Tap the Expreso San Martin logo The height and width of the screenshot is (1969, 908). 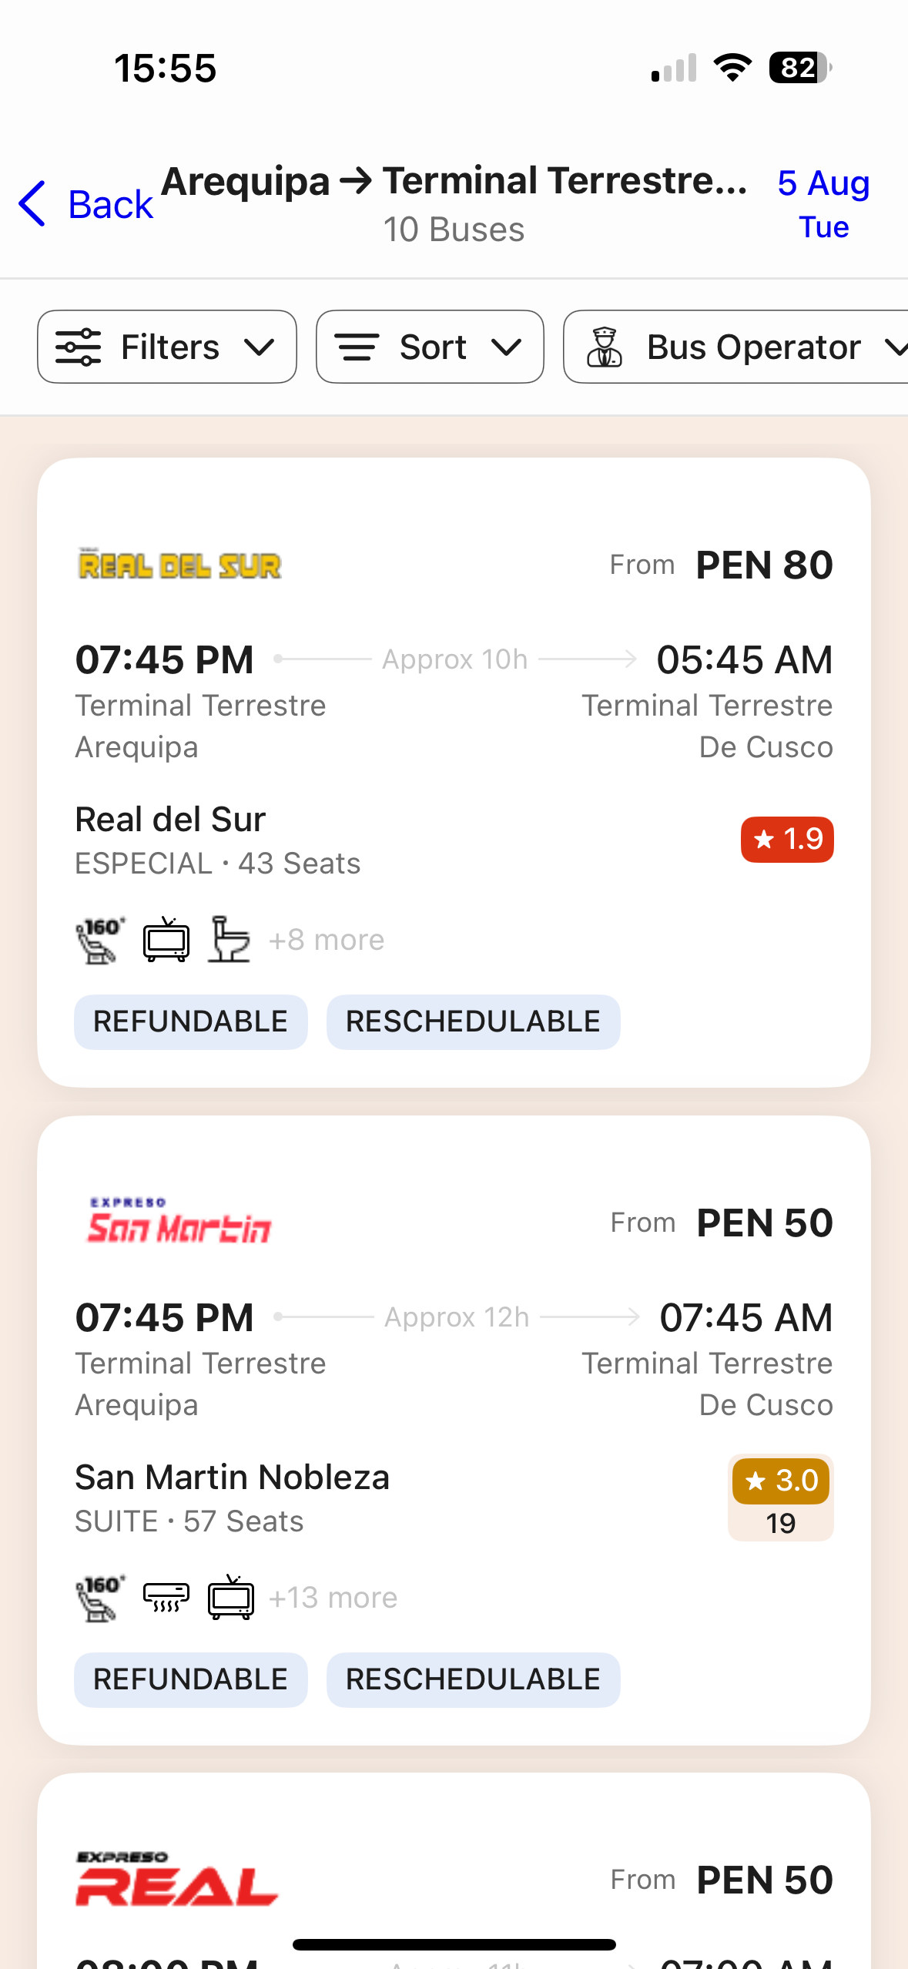[179, 1223]
